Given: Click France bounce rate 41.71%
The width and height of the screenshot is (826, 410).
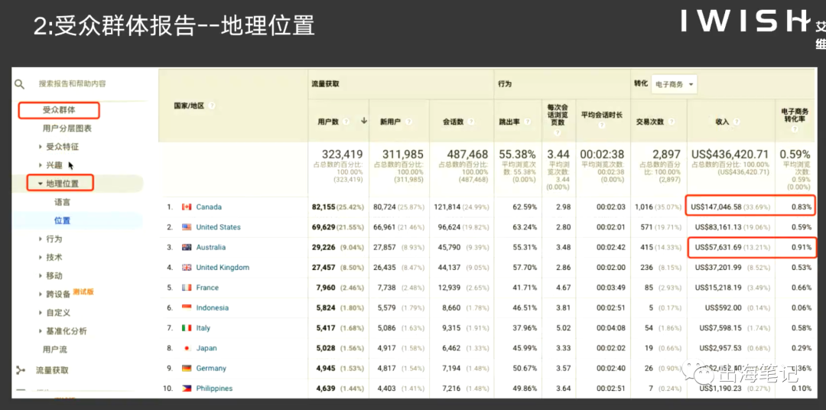Looking at the screenshot, I should coord(525,288).
